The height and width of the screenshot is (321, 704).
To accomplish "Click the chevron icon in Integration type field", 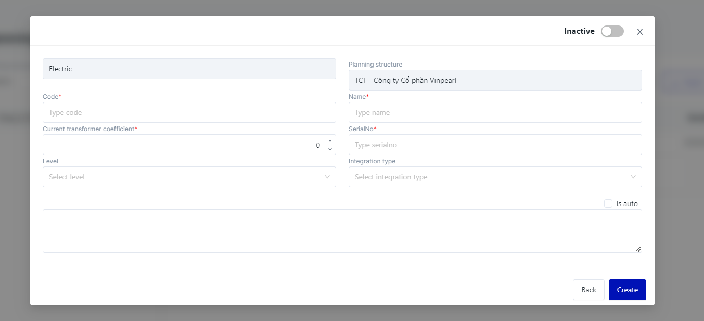I will [633, 177].
